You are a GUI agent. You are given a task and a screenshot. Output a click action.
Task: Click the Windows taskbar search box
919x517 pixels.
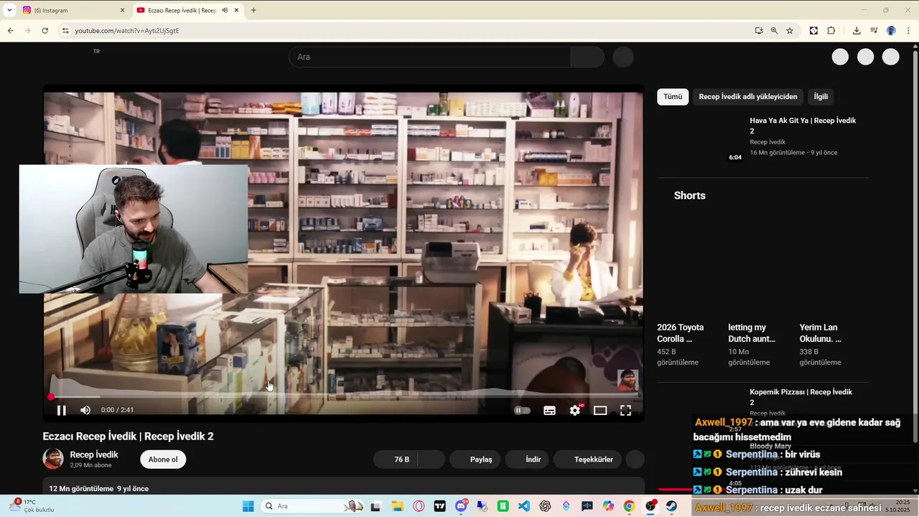point(312,506)
